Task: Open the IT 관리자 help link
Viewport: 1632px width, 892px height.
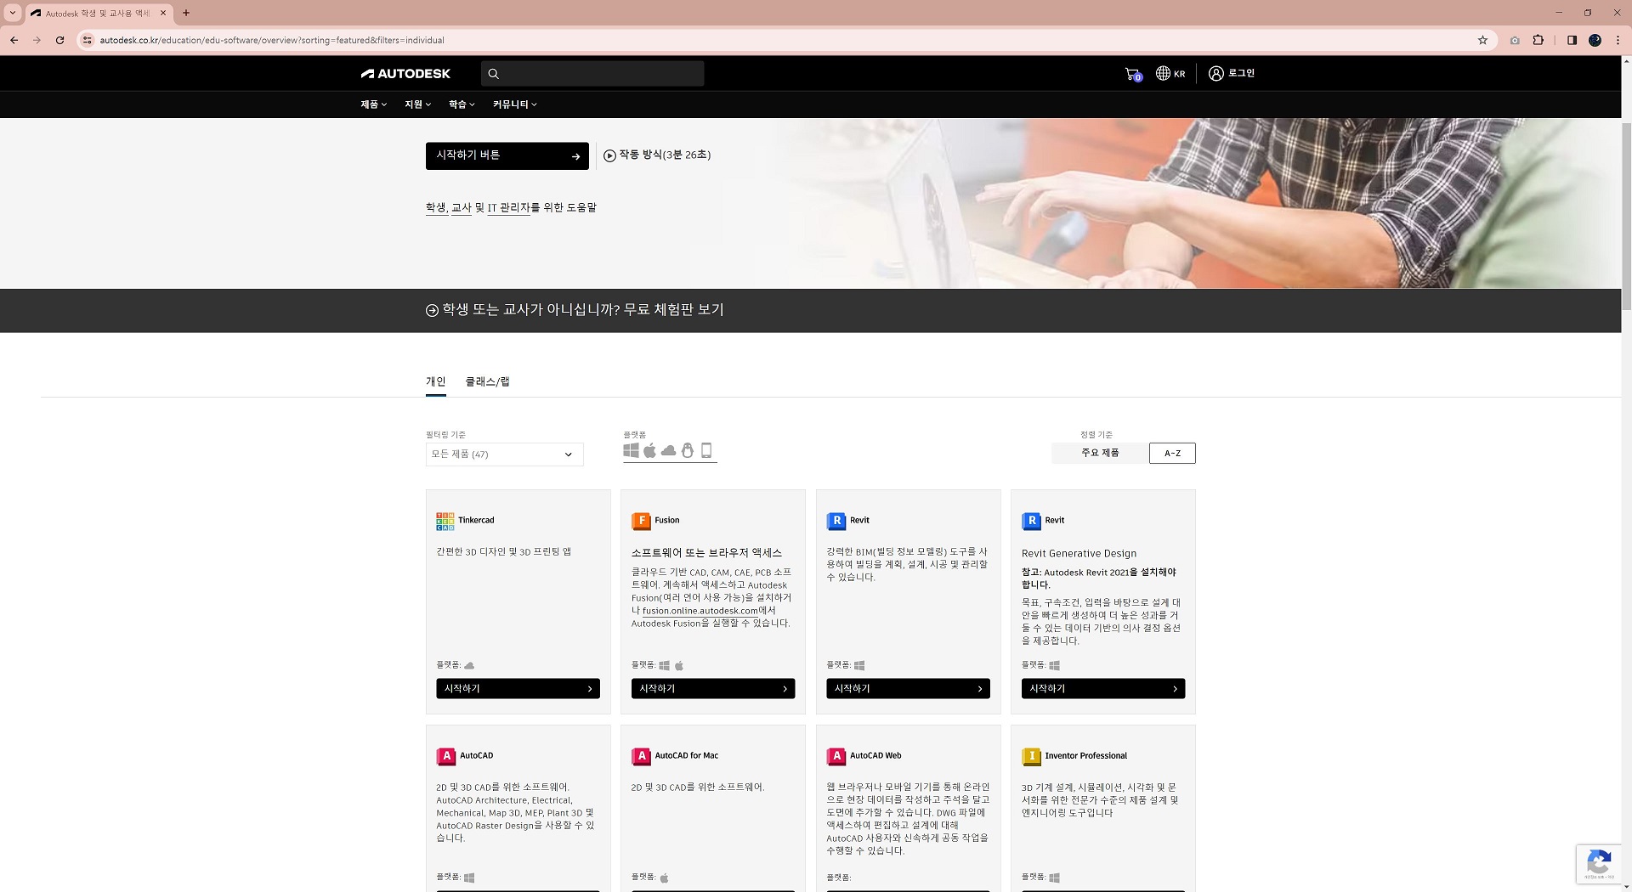Action: [508, 208]
